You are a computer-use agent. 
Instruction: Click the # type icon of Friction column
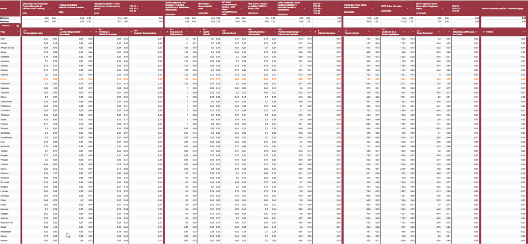click(484, 32)
